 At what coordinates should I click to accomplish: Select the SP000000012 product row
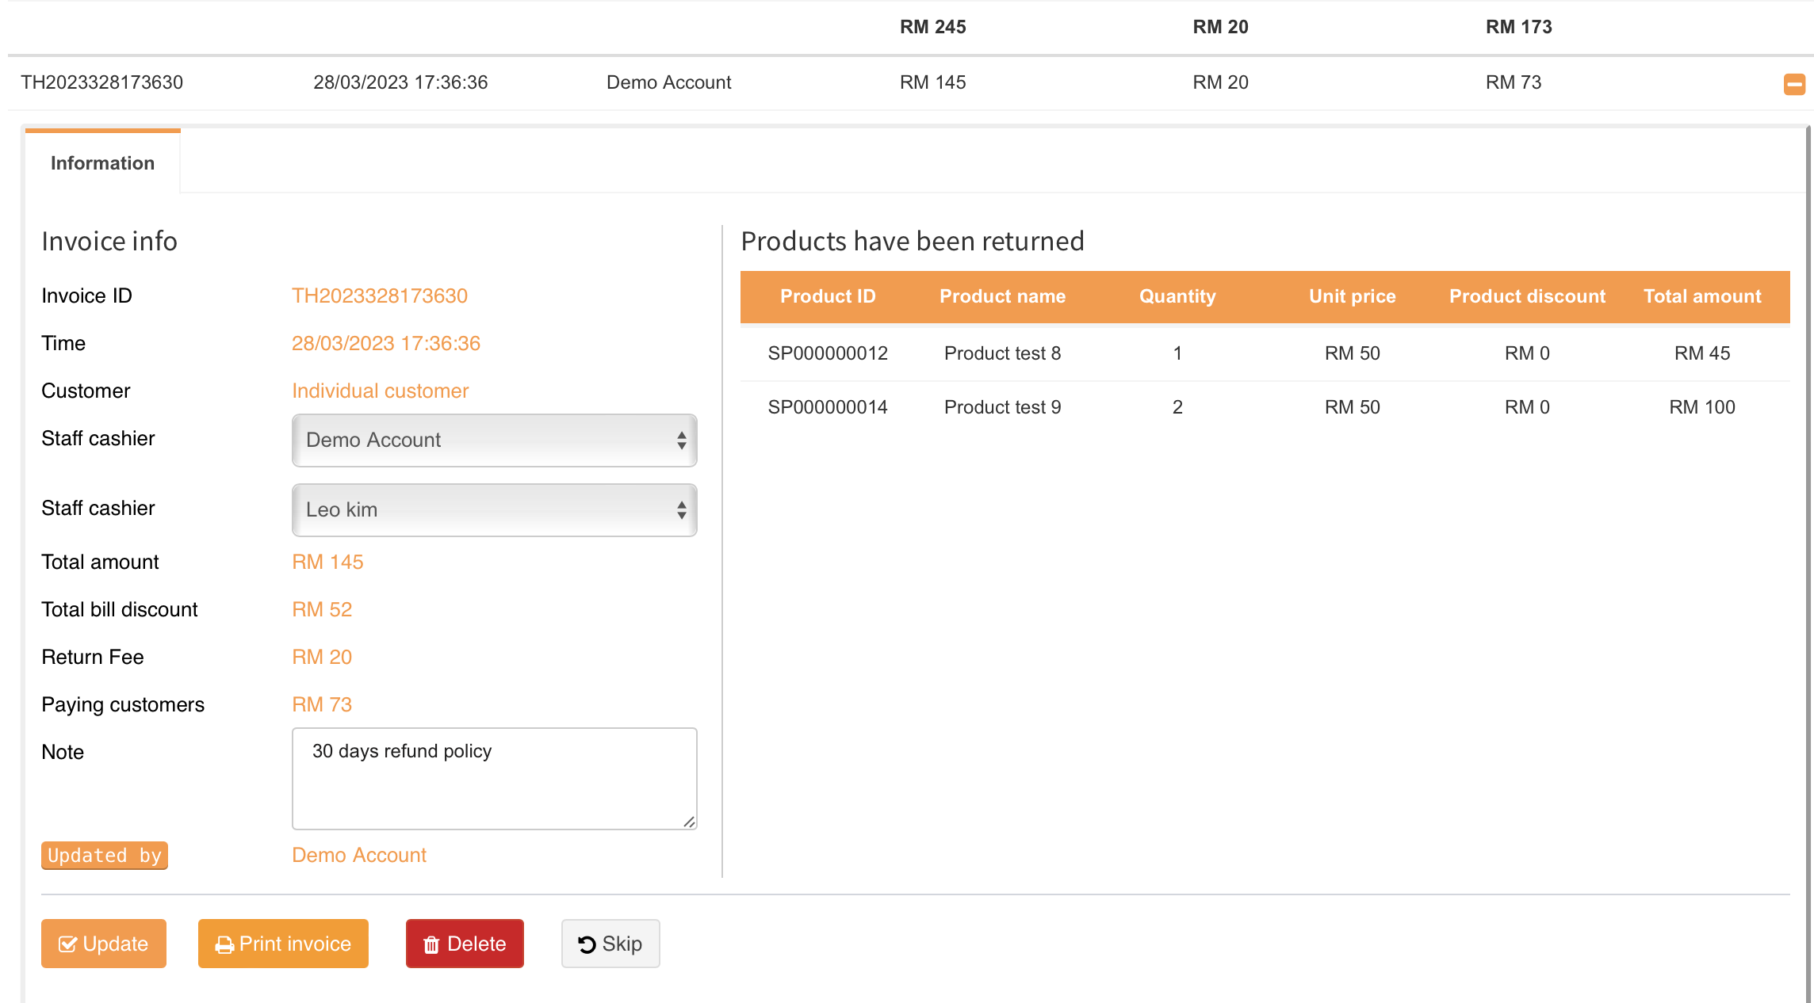pos(827,353)
